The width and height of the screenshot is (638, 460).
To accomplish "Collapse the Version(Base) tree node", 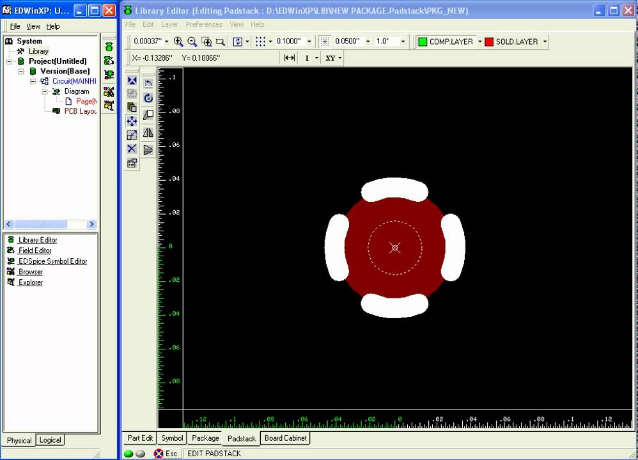I will point(21,71).
